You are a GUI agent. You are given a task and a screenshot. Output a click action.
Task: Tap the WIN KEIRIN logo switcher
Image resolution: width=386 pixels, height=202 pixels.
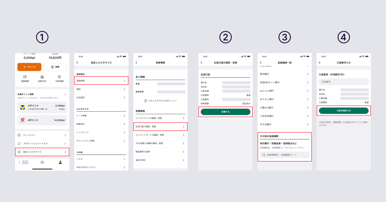click(x=24, y=162)
